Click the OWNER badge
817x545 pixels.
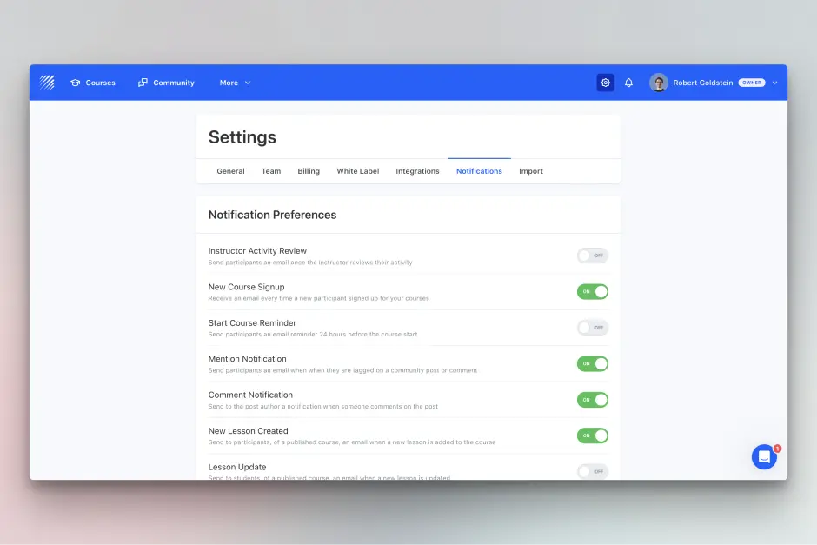point(751,83)
